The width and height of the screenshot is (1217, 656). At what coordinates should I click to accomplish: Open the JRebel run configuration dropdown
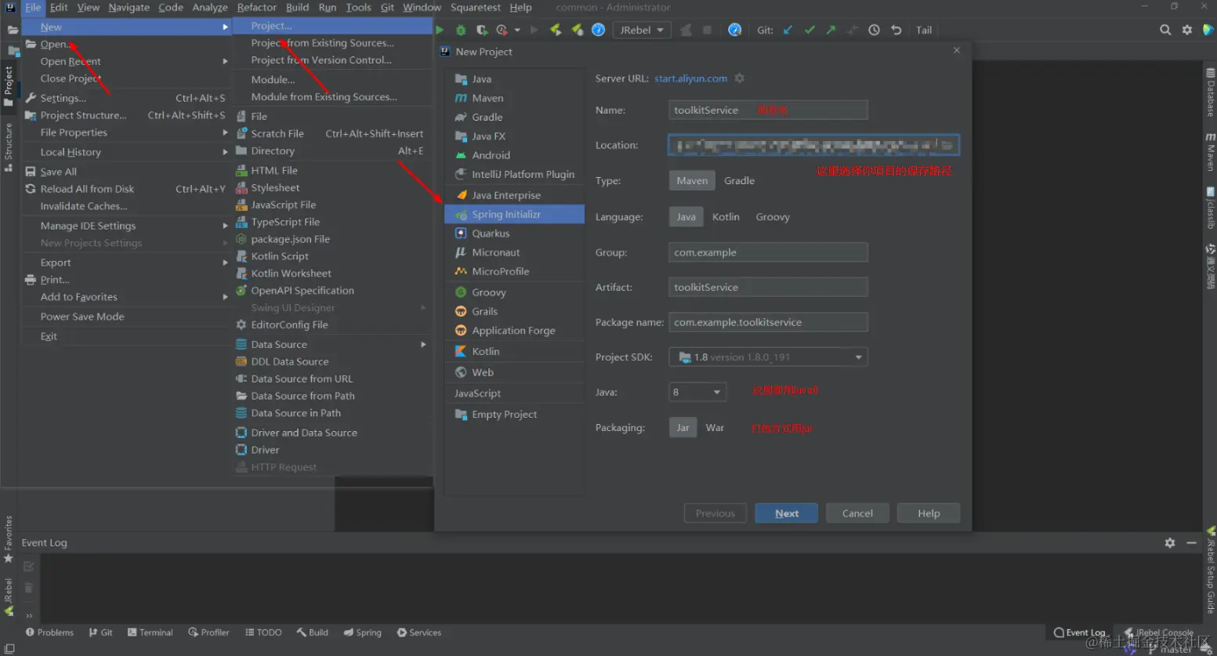pyautogui.click(x=642, y=30)
